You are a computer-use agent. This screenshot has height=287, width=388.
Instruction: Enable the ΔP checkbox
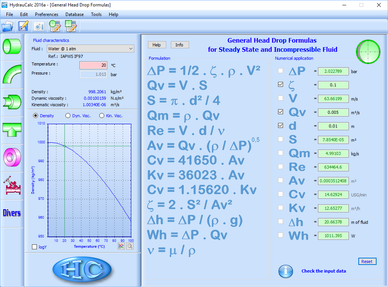coord(280,71)
